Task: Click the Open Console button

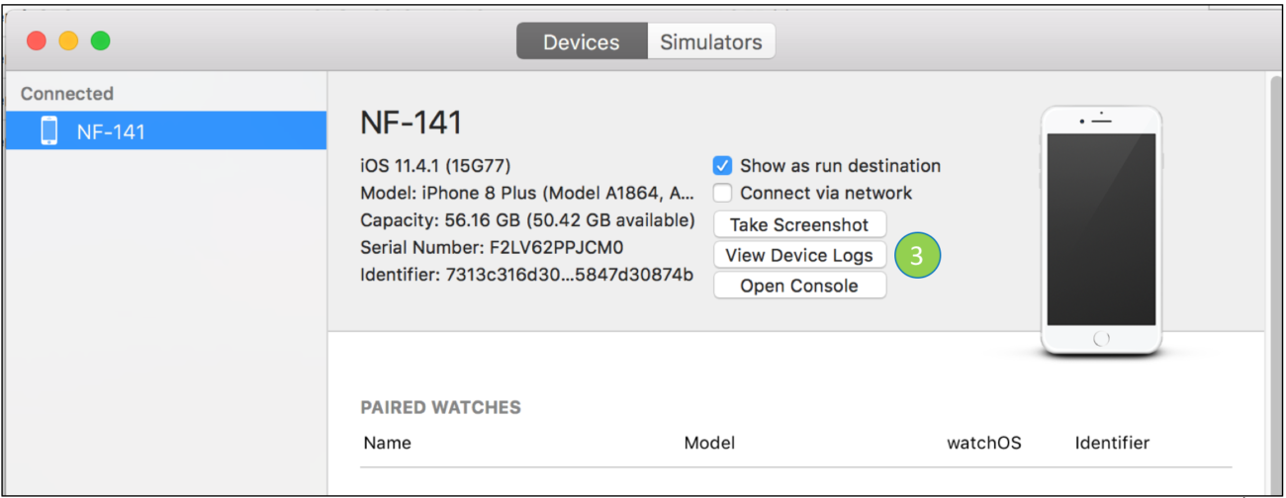Action: 799,286
